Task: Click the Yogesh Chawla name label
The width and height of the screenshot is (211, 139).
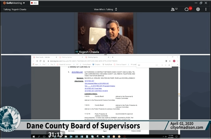Action: (x=89, y=52)
